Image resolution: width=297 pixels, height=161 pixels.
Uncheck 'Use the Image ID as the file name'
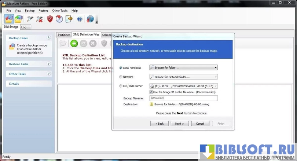coord(151,92)
